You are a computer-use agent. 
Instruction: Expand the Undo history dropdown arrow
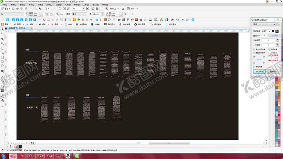(x=48, y=9)
